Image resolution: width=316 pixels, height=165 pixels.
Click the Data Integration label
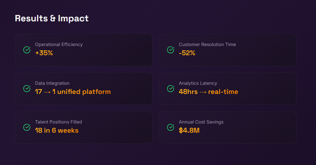[52, 83]
